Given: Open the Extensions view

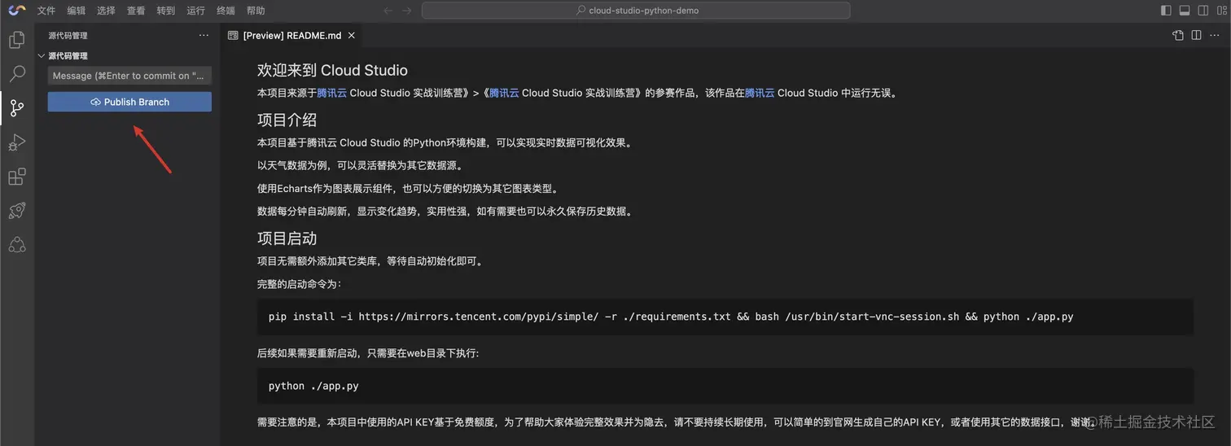Looking at the screenshot, I should click(17, 177).
